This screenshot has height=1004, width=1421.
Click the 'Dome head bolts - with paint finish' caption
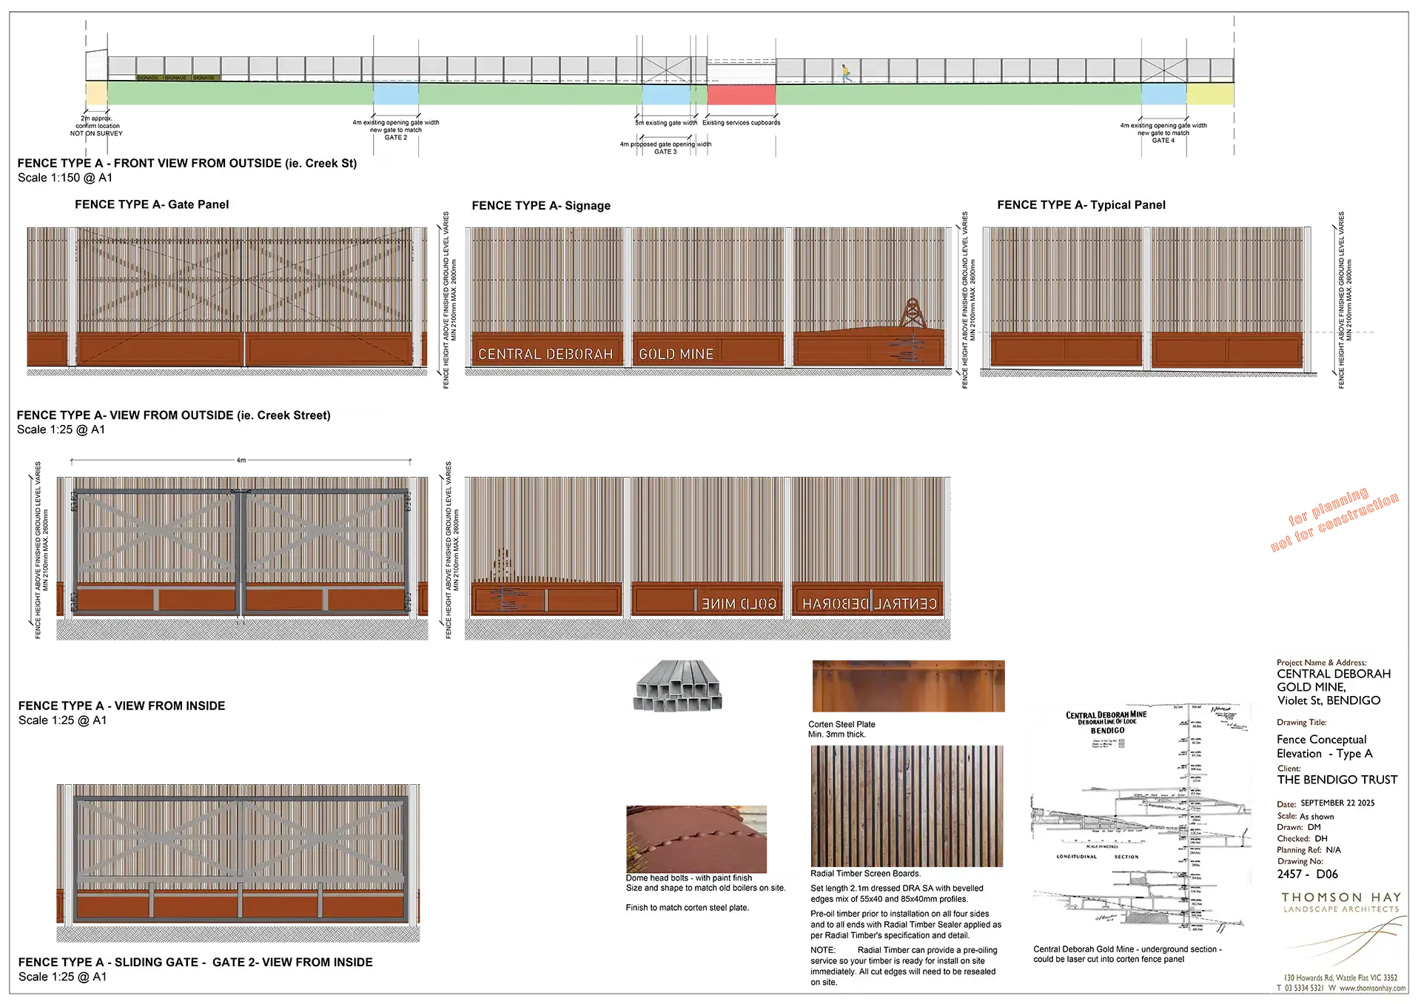coord(689,878)
